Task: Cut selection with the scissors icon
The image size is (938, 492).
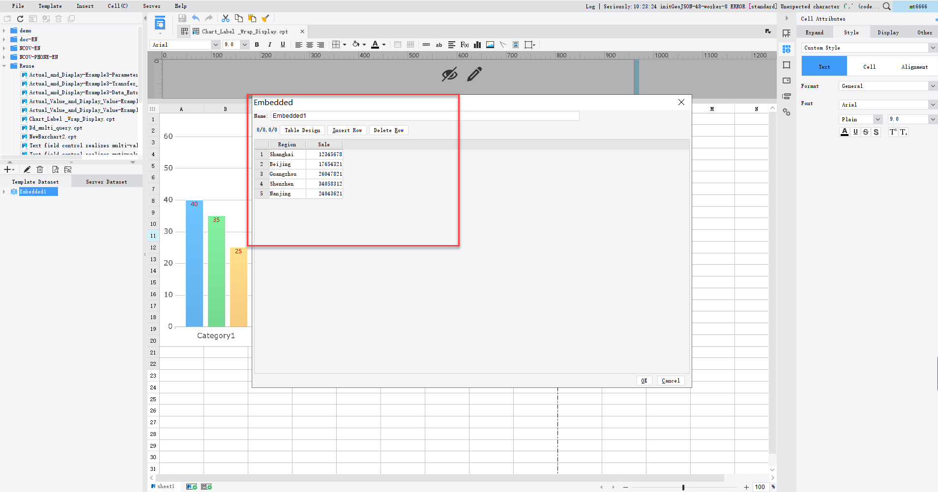Action: point(226,18)
